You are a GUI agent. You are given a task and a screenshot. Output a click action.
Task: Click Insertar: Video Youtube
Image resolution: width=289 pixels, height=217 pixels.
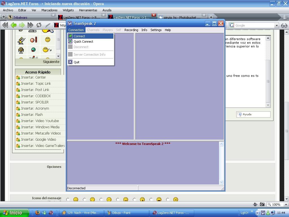(40, 121)
